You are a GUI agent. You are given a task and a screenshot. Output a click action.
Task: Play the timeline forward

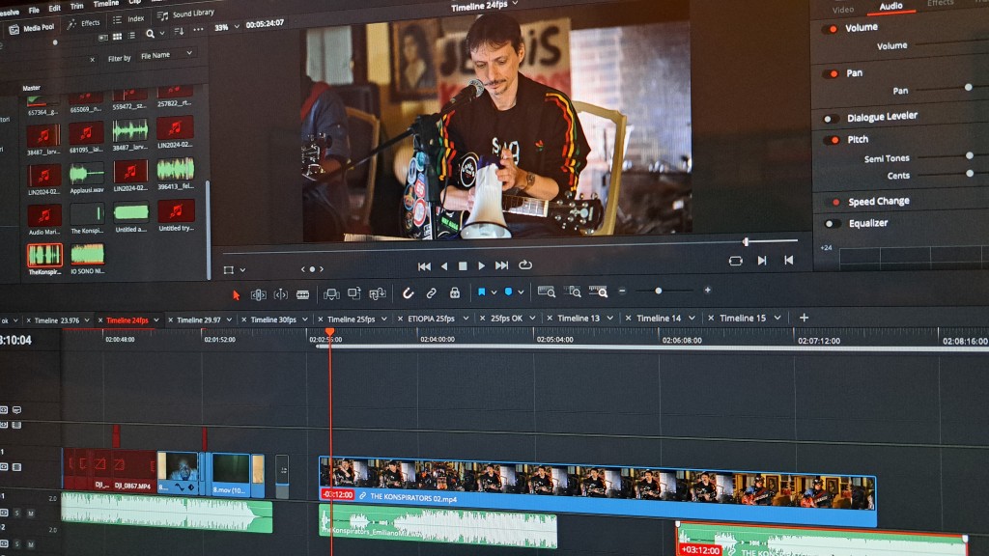481,266
